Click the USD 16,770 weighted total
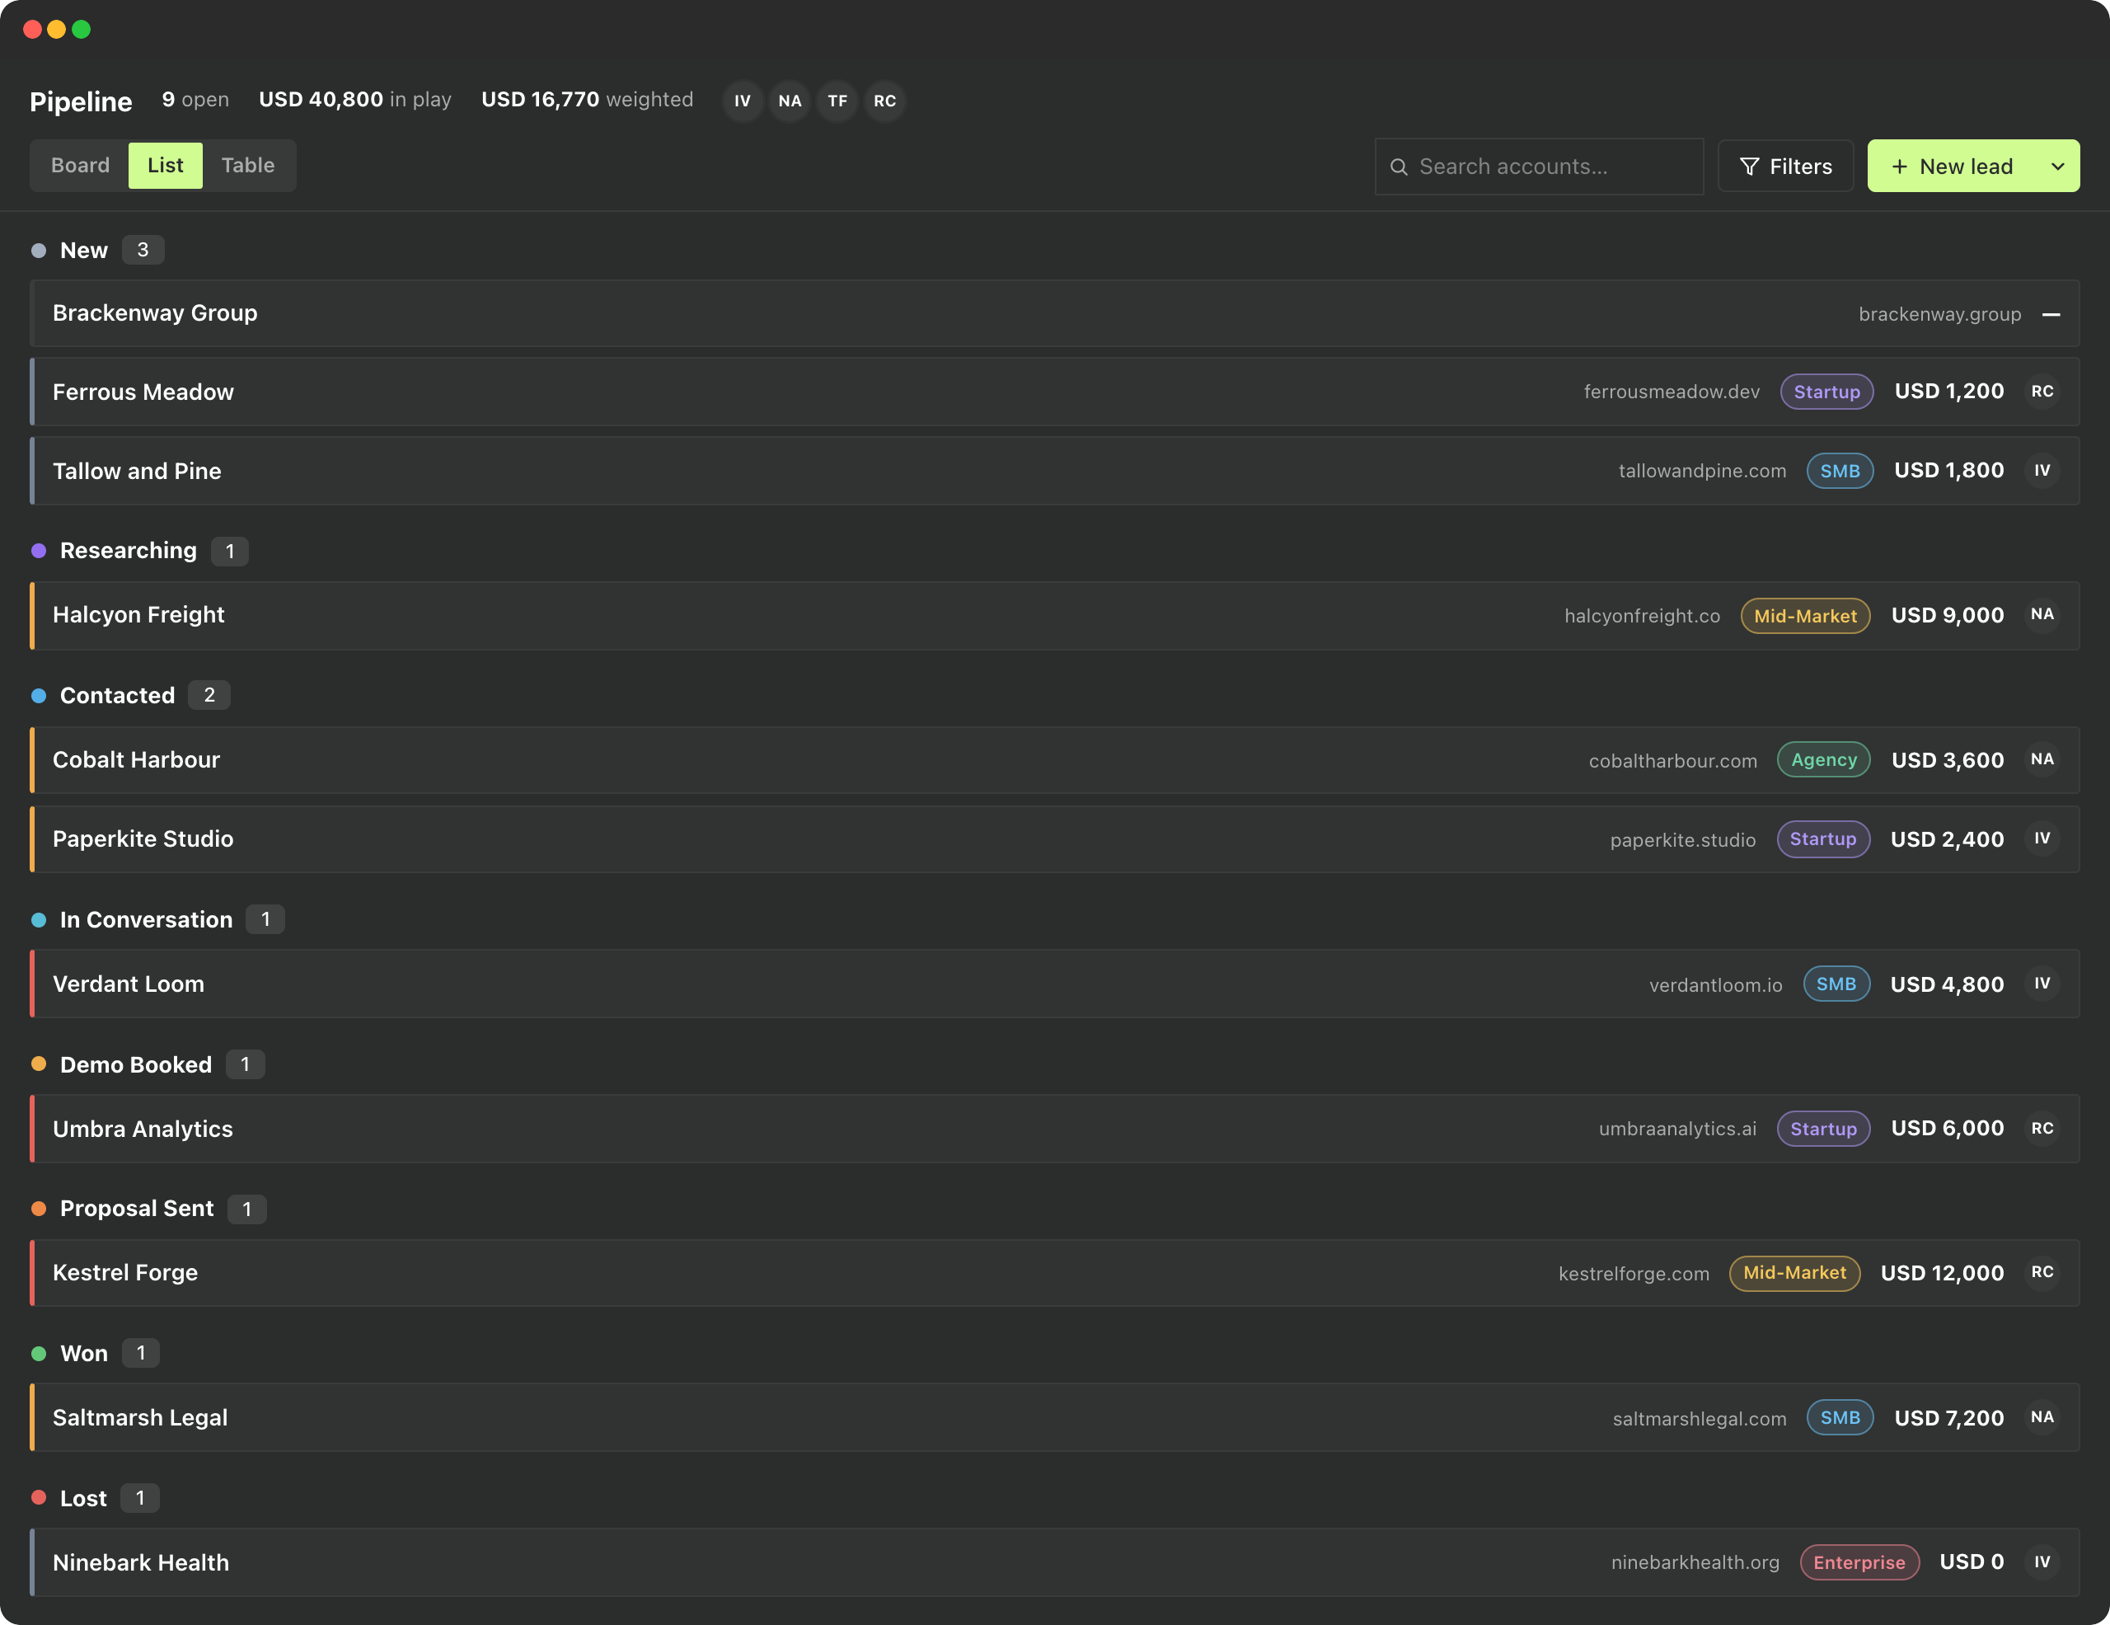This screenshot has width=2110, height=1625. coord(587,100)
